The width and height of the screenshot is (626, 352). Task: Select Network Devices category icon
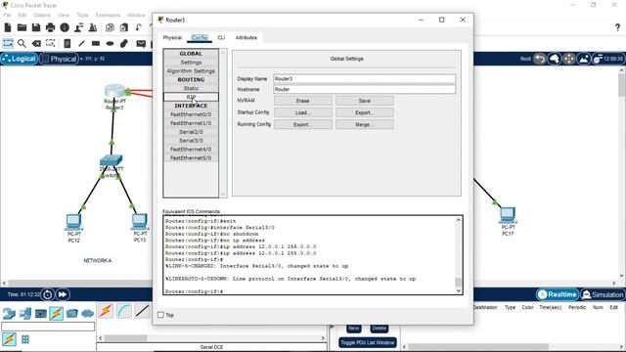tap(9, 313)
